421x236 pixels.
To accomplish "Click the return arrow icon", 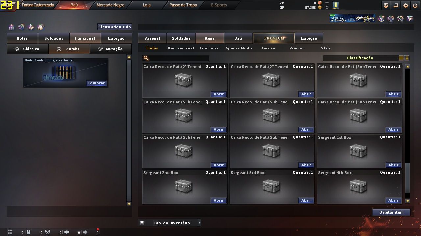I will click(x=396, y=5).
